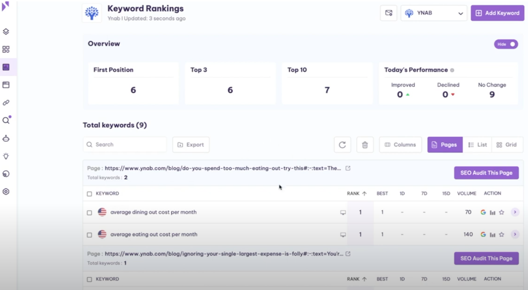Screen dimensions: 528x290
Task: Open the external link for eating-out blog page
Action: pyautogui.click(x=348, y=168)
